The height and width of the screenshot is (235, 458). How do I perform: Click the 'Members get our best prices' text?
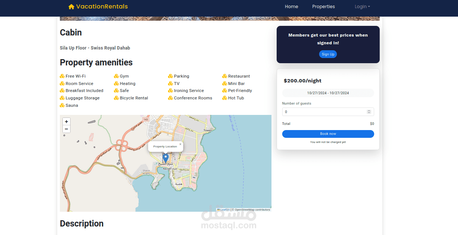coord(328,39)
